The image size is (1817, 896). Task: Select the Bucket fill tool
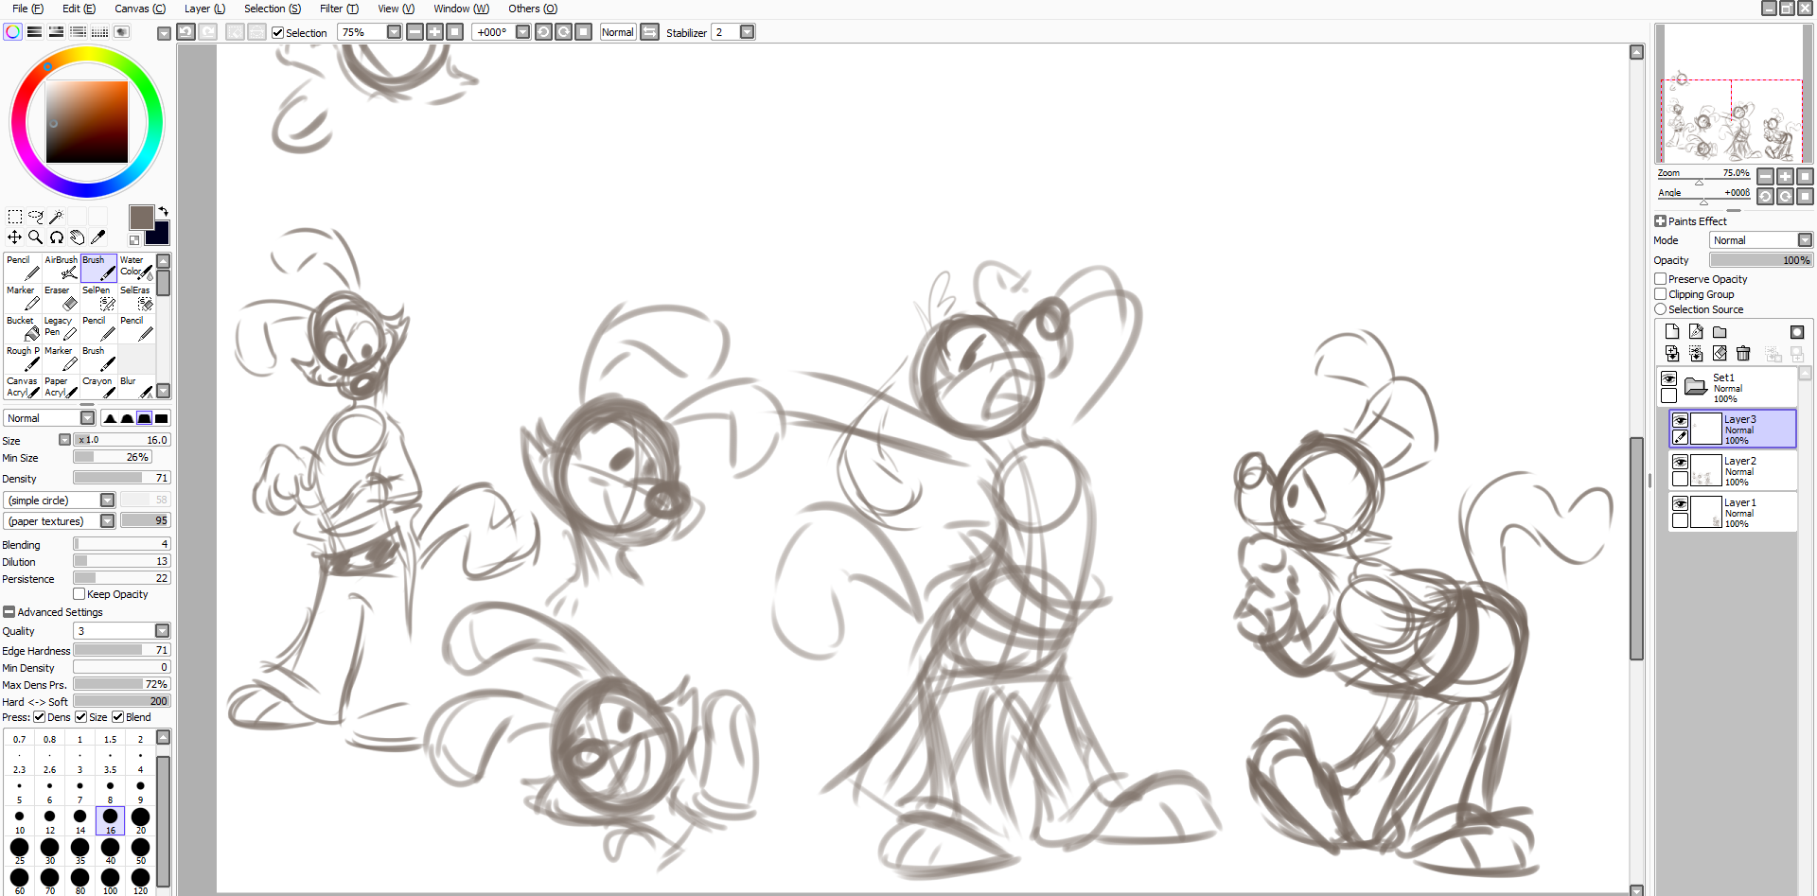(x=24, y=328)
